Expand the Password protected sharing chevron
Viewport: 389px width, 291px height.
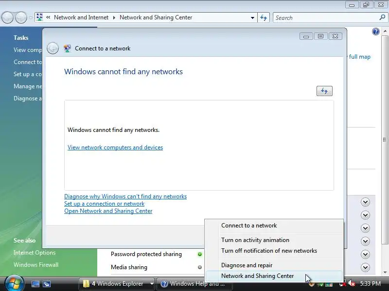(365, 254)
